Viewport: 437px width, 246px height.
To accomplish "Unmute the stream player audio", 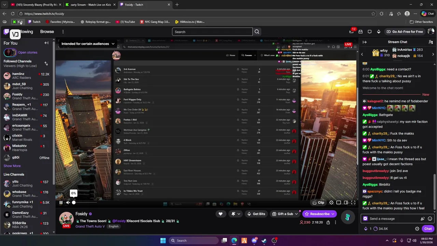I will (x=68, y=203).
